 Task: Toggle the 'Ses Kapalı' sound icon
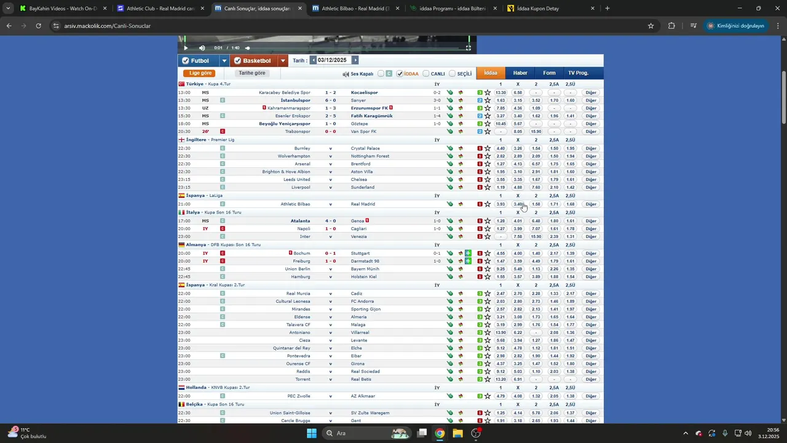tap(346, 74)
